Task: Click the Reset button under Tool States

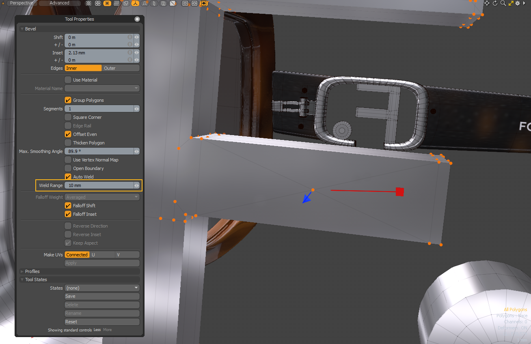Action: 102,322
